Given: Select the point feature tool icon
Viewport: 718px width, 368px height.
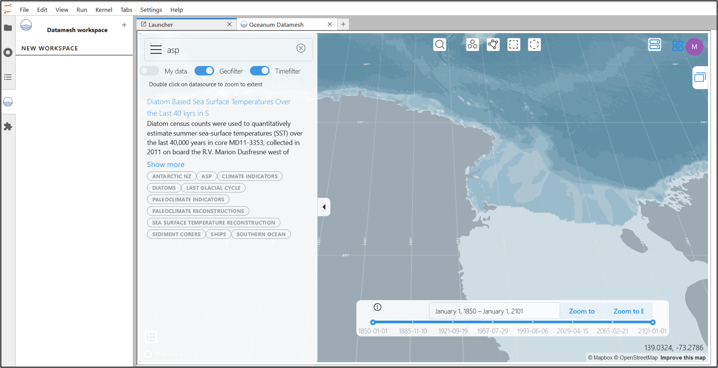Looking at the screenshot, I should point(472,45).
